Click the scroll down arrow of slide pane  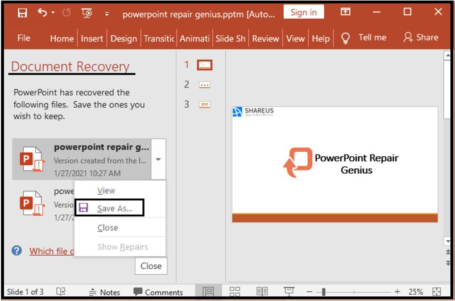pyautogui.click(x=447, y=241)
